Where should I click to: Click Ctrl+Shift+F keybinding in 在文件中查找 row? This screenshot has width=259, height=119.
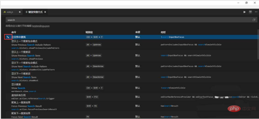click(95, 37)
